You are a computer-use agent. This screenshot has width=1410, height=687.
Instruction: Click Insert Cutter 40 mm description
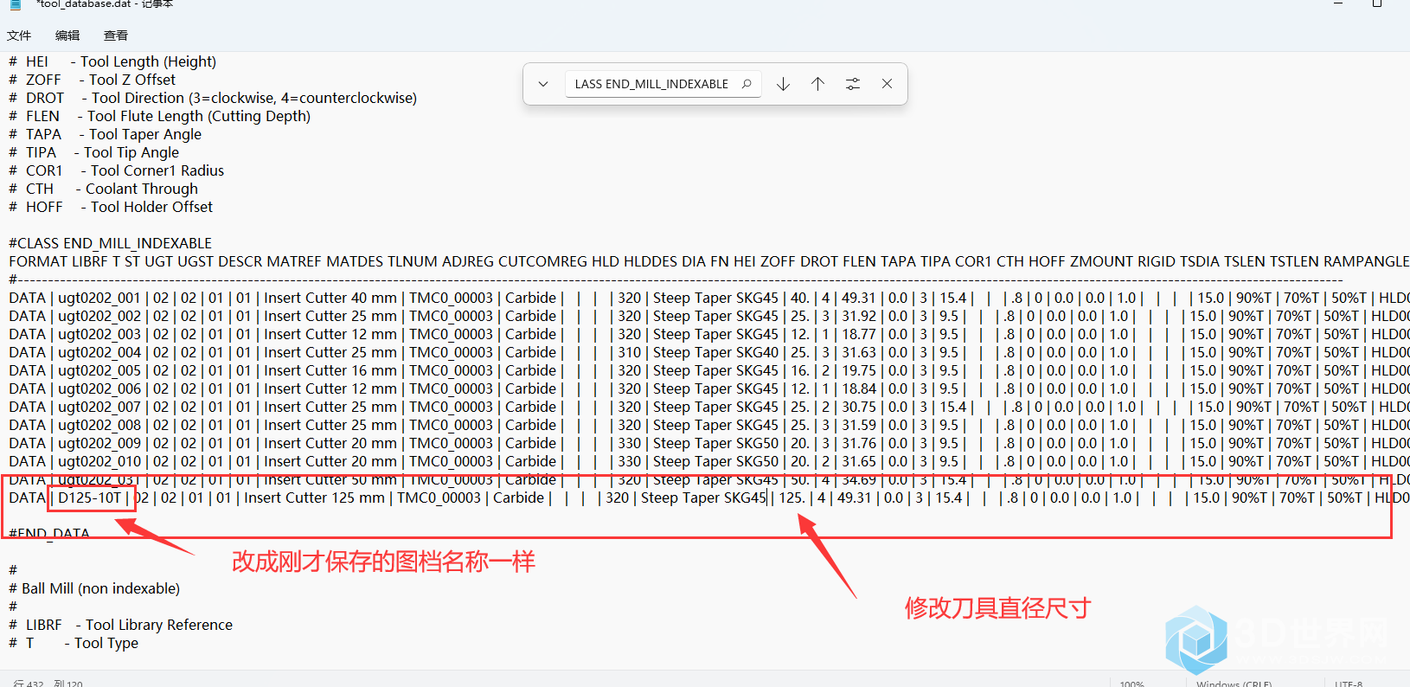330,298
